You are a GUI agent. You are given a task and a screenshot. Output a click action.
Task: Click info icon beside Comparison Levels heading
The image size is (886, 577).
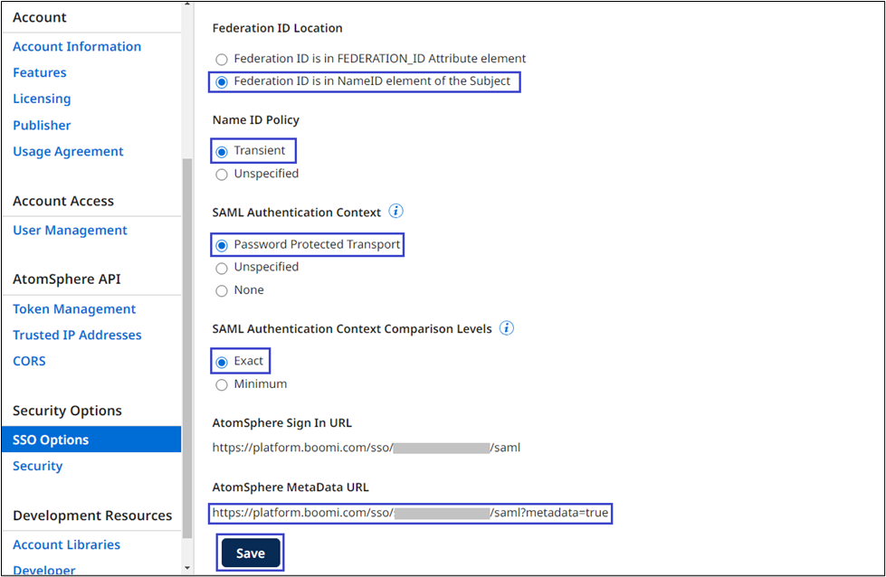click(x=507, y=328)
